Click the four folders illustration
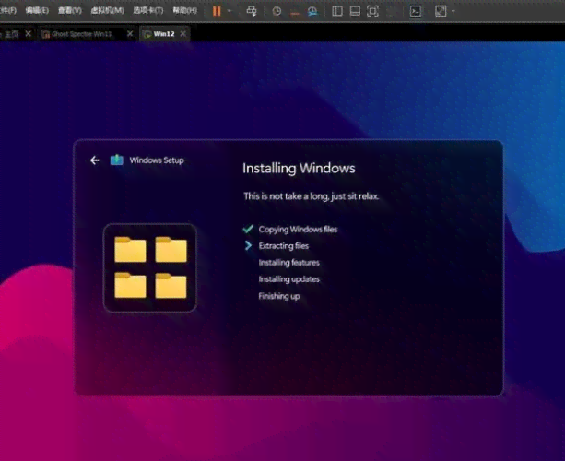565x461 pixels. [x=150, y=267]
